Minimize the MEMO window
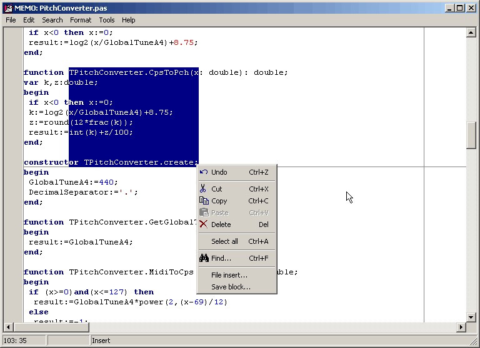 tap(449, 8)
